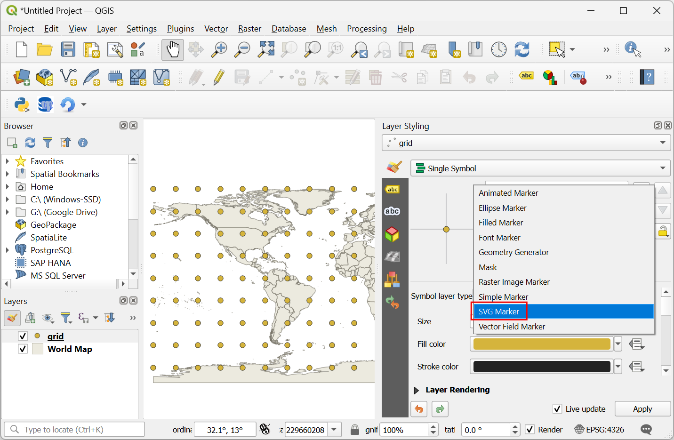Click the Apply button
Image resolution: width=674 pixels, height=440 pixels.
pos(642,409)
